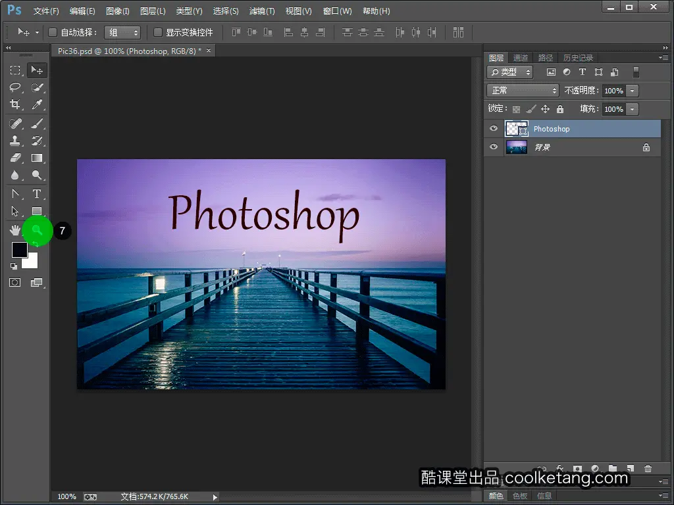Screen dimensions: 674x505
Task: Select the Crop tool
Action: [x=15, y=105]
